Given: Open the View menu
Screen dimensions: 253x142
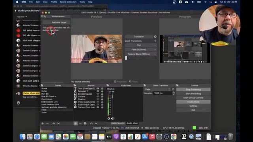Looking at the screenshot, I should (45, 2).
